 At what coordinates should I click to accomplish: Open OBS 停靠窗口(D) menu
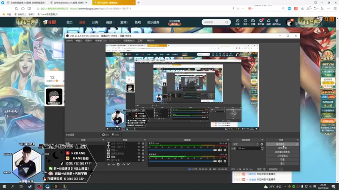pyautogui.click(x=101, y=41)
